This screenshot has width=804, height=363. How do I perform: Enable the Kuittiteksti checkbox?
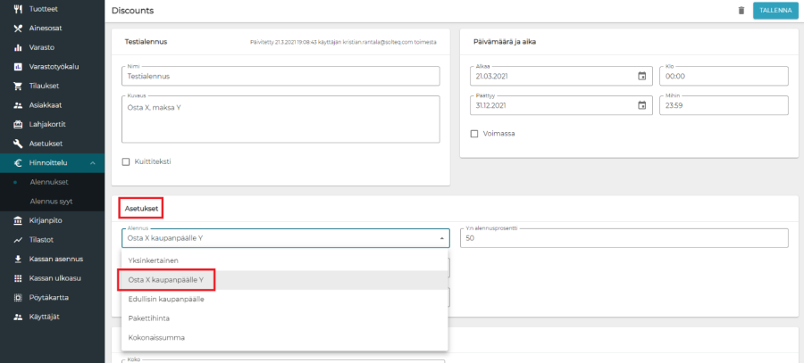pyautogui.click(x=126, y=161)
